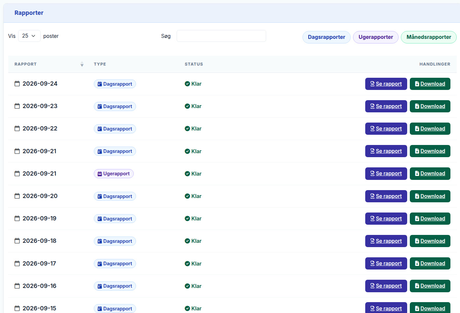
Task: Click the Ugerapport badge calendar icon
Action: click(x=100, y=174)
